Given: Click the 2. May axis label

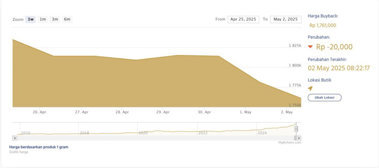Looking at the screenshot, I should [x=286, y=112].
